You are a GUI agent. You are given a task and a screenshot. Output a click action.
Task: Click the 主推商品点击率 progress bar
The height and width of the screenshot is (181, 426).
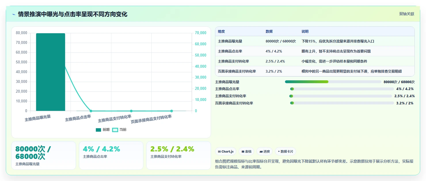pyautogui.click(x=342, y=89)
